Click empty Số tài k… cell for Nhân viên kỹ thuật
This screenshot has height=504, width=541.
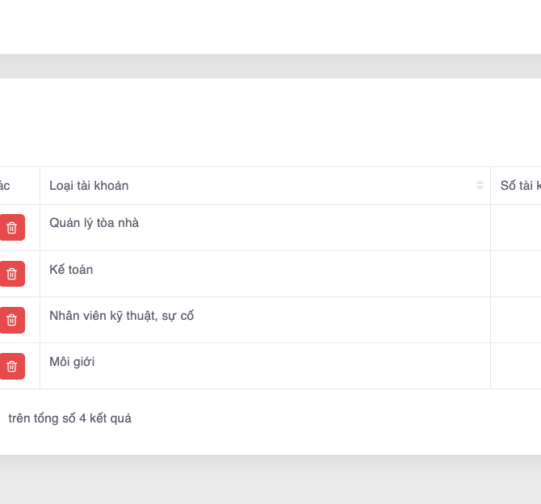(x=515, y=320)
